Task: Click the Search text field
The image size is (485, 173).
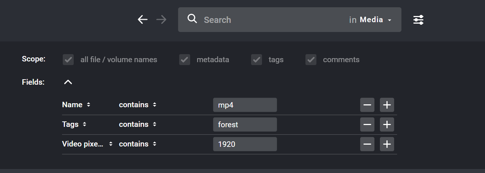Action: (x=274, y=20)
